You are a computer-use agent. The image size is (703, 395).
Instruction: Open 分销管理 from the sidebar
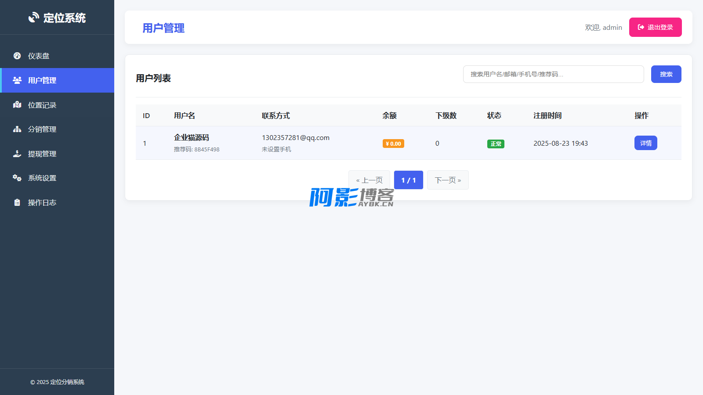(42, 129)
